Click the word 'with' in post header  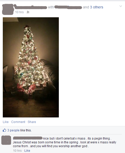pos(51,7)
